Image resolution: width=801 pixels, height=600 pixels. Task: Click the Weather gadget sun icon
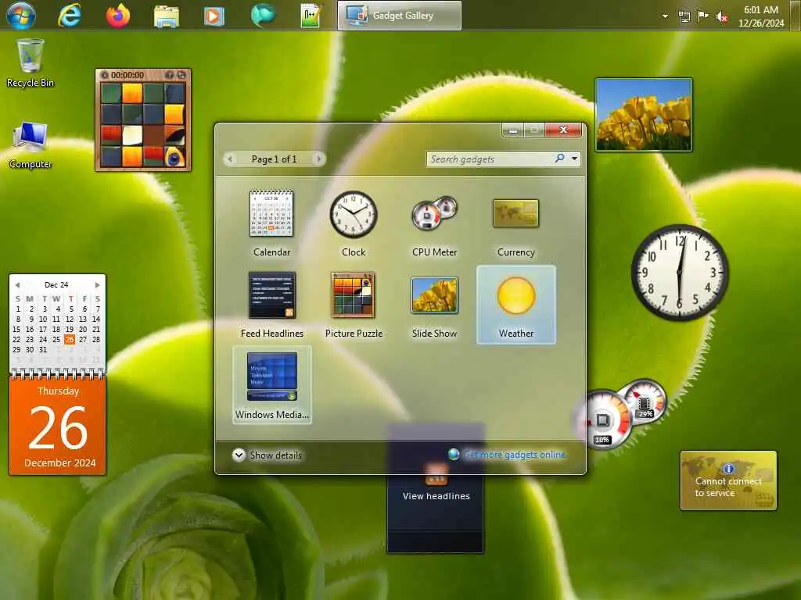click(x=516, y=295)
